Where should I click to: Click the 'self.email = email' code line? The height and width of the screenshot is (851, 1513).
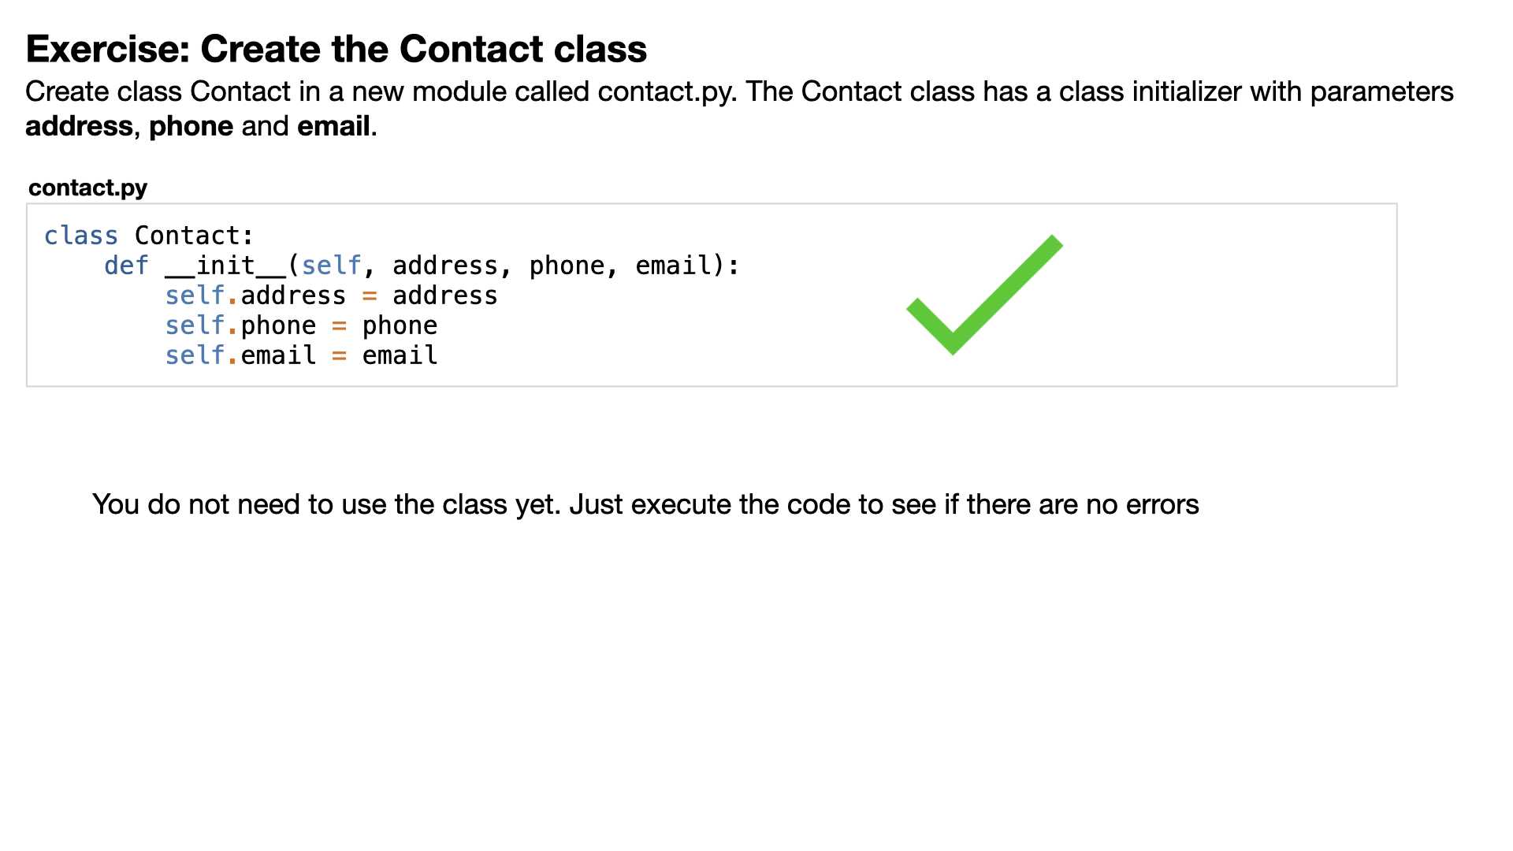coord(301,355)
